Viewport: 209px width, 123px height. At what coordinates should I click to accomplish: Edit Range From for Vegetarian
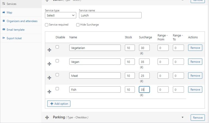(163, 48)
